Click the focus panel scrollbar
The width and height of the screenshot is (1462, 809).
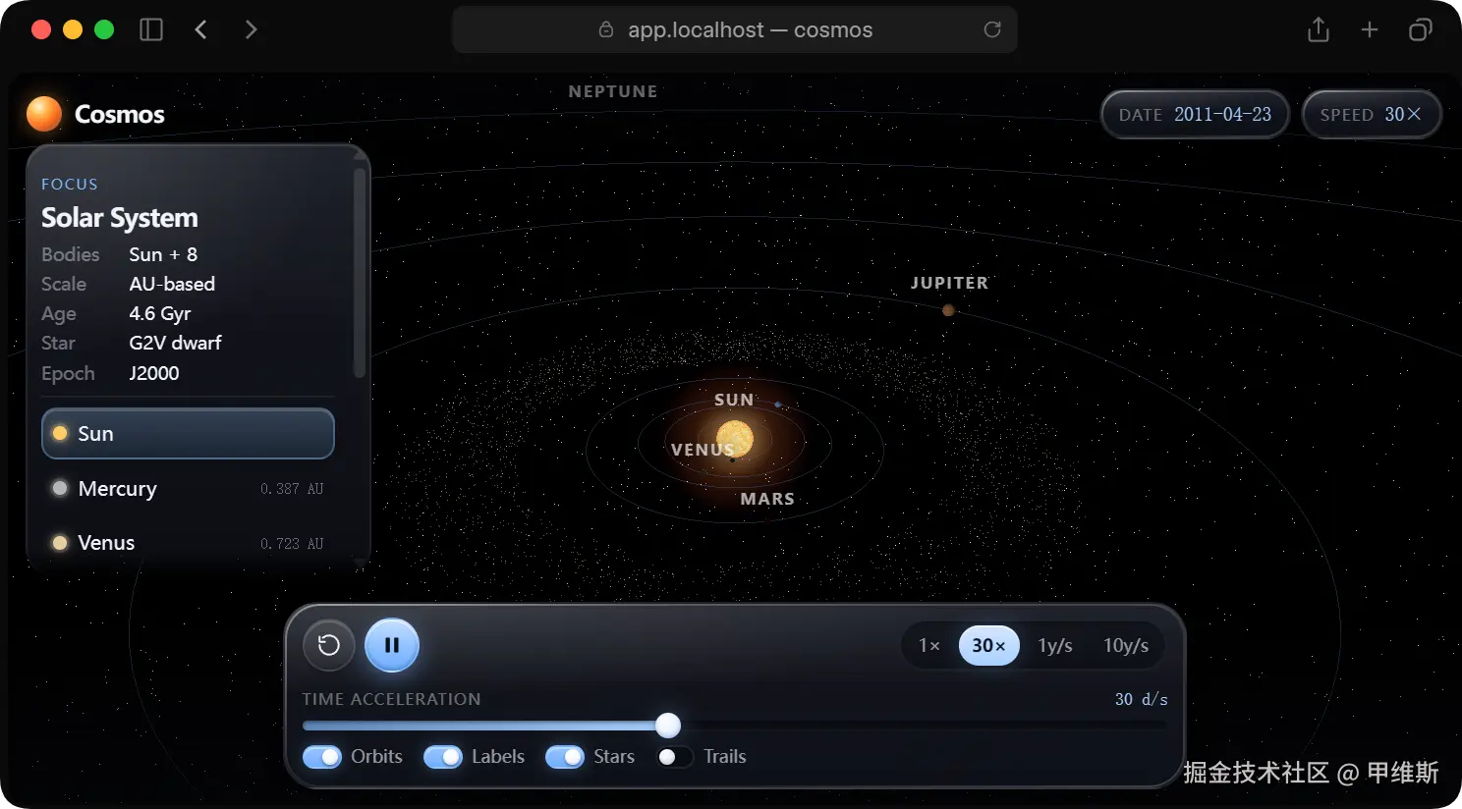pyautogui.click(x=360, y=273)
